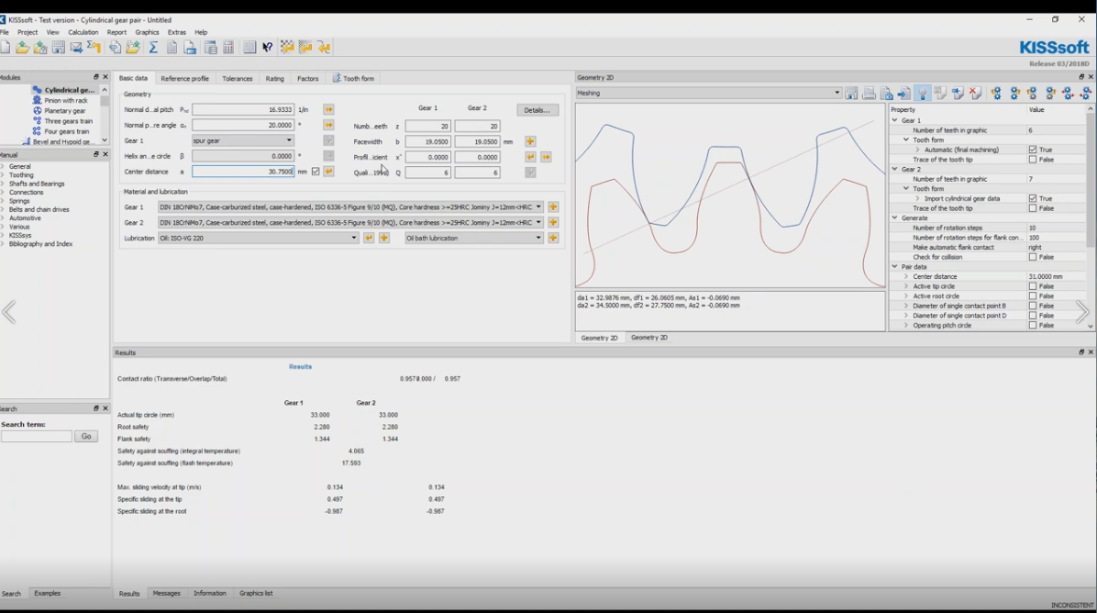
Task: Click the last gear rotate icon in Geometry 2D
Action: (1086, 93)
